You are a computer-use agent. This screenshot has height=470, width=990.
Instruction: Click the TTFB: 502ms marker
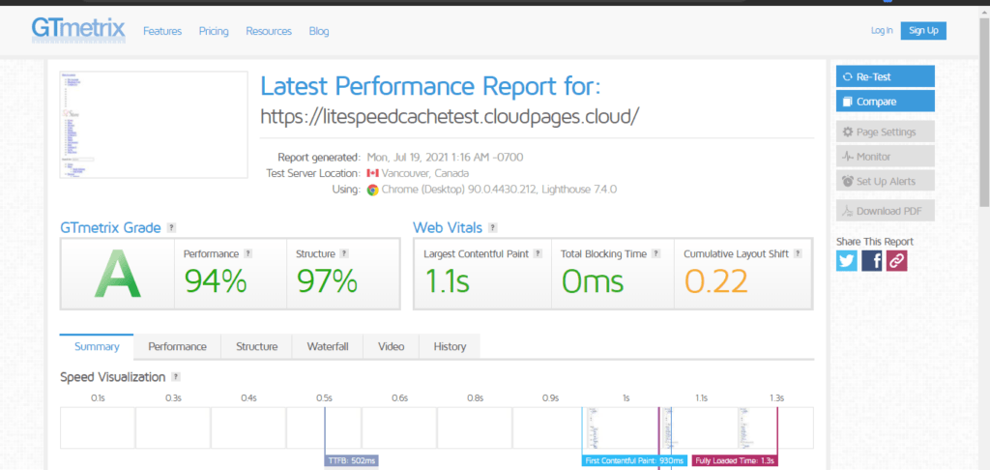coord(352,461)
